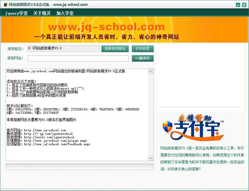Click the line 非常感谢网友水墨寒

point(41,120)
